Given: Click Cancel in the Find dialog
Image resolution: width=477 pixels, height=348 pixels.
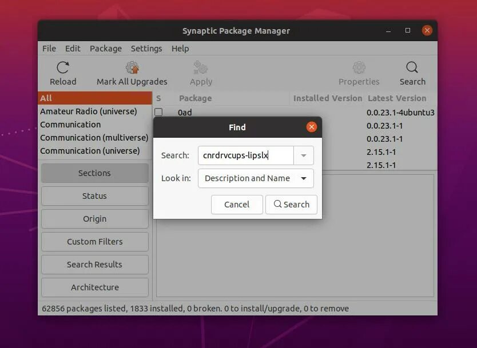Looking at the screenshot, I should (237, 205).
